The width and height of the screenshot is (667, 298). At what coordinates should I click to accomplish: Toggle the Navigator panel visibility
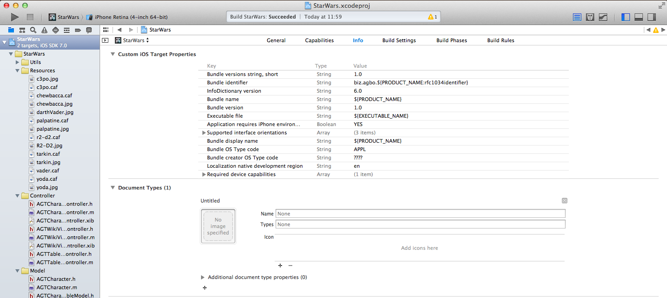click(625, 17)
